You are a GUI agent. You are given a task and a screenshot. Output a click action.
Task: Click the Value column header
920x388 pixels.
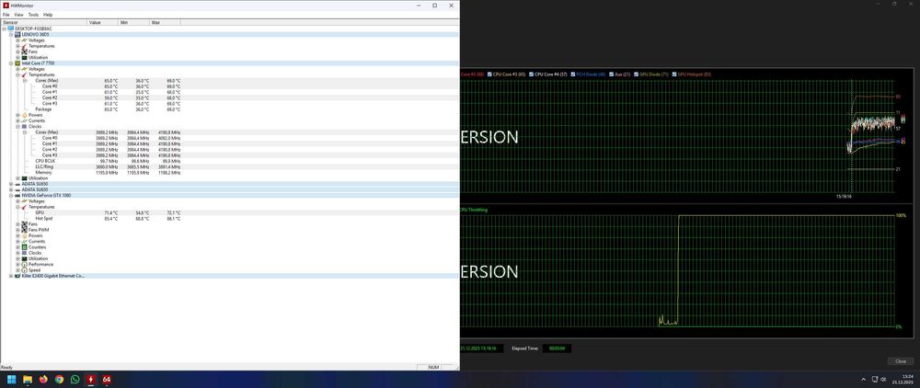point(103,22)
